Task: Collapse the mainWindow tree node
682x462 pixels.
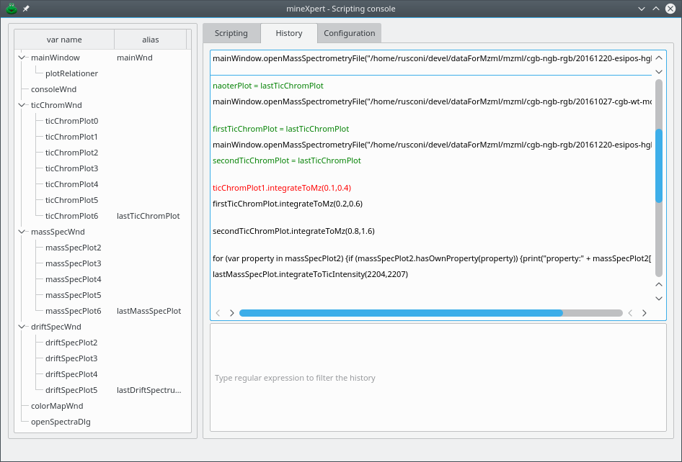Action: coord(21,58)
